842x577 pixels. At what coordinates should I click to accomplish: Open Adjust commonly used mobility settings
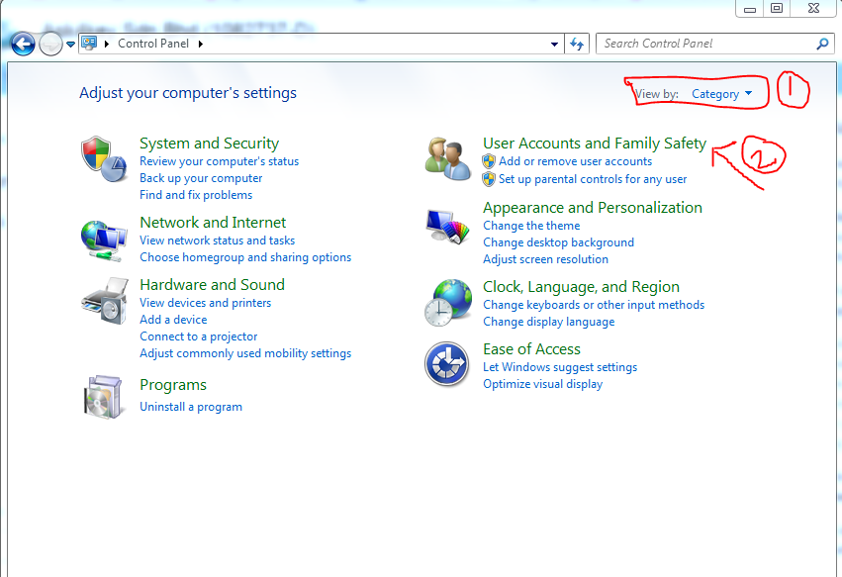(245, 353)
